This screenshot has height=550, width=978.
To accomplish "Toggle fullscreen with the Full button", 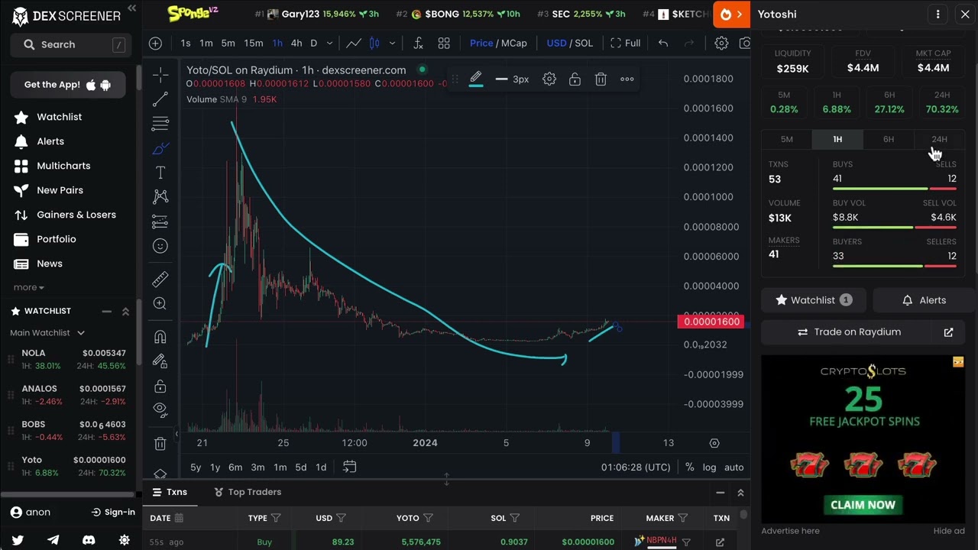I will pos(626,44).
